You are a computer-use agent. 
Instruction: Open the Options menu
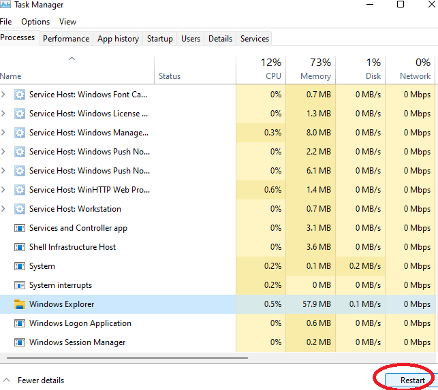tap(35, 22)
